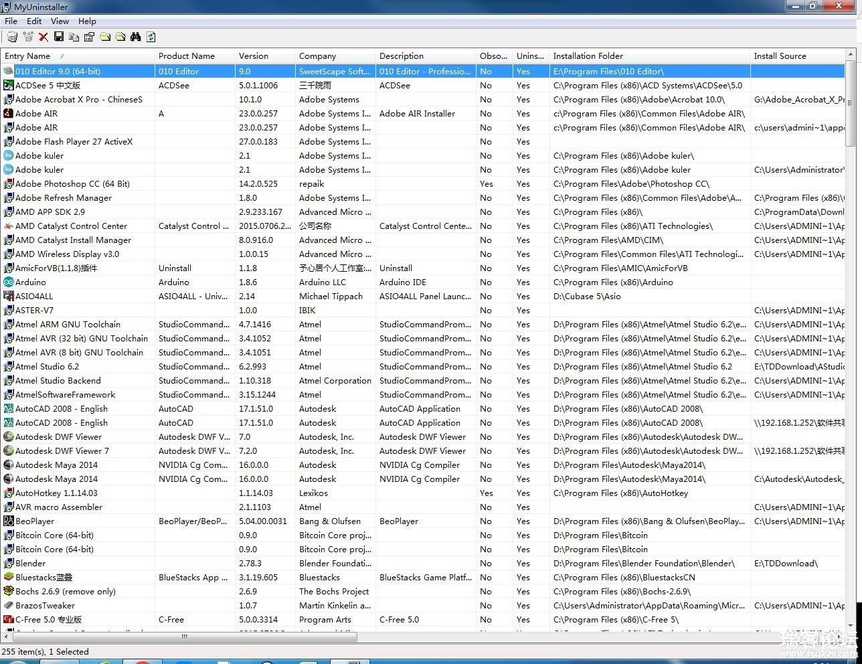Click the company cell Arduino LLC

pyautogui.click(x=323, y=282)
